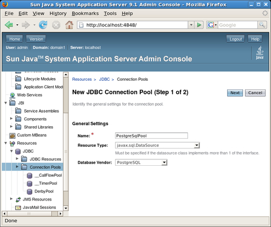271x227 pixels.
Task: Click the JDBC Resources folder icon
Action: pos(24,159)
